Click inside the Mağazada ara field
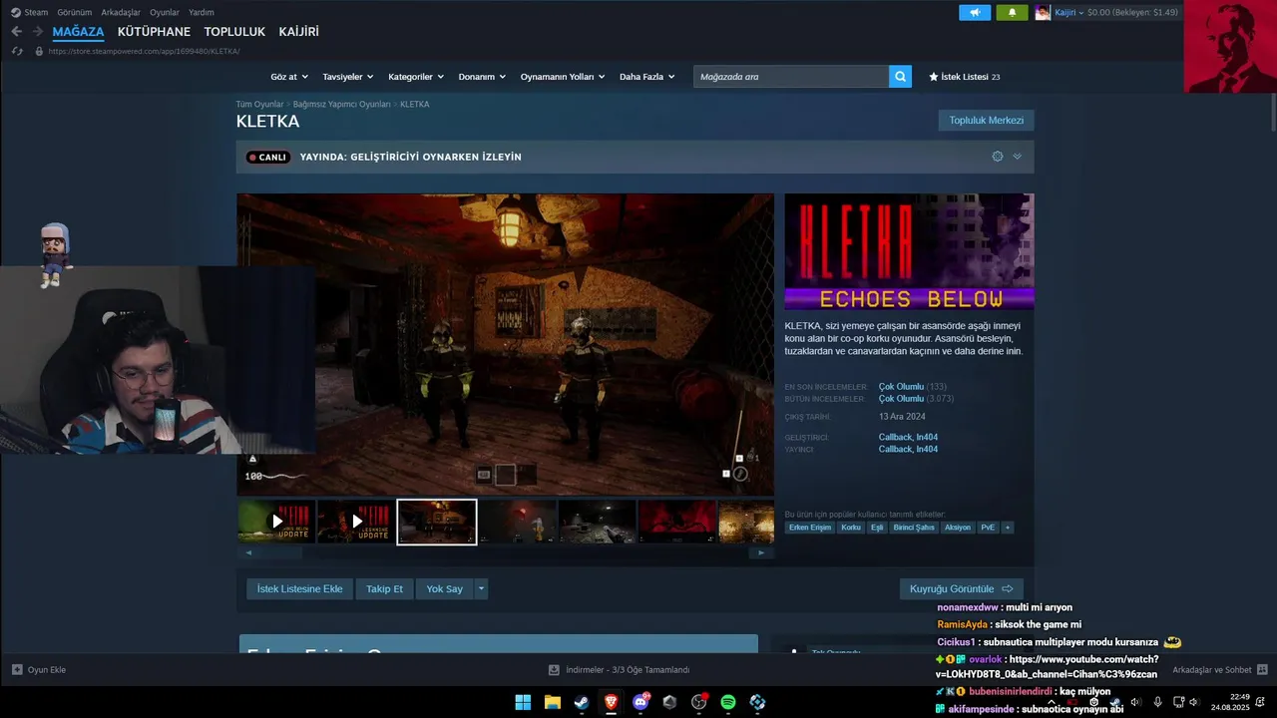The height and width of the screenshot is (718, 1277). click(791, 77)
